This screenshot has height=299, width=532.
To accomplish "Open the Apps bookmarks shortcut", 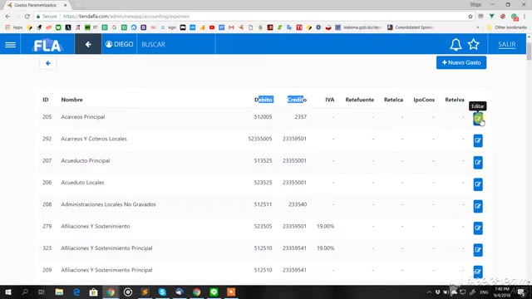I will pos(13,27).
